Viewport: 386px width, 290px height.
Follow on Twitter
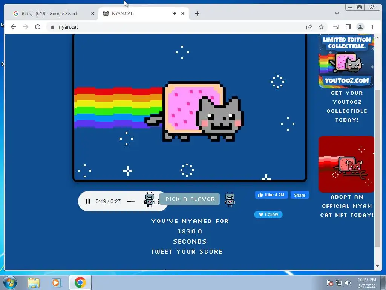268,214
